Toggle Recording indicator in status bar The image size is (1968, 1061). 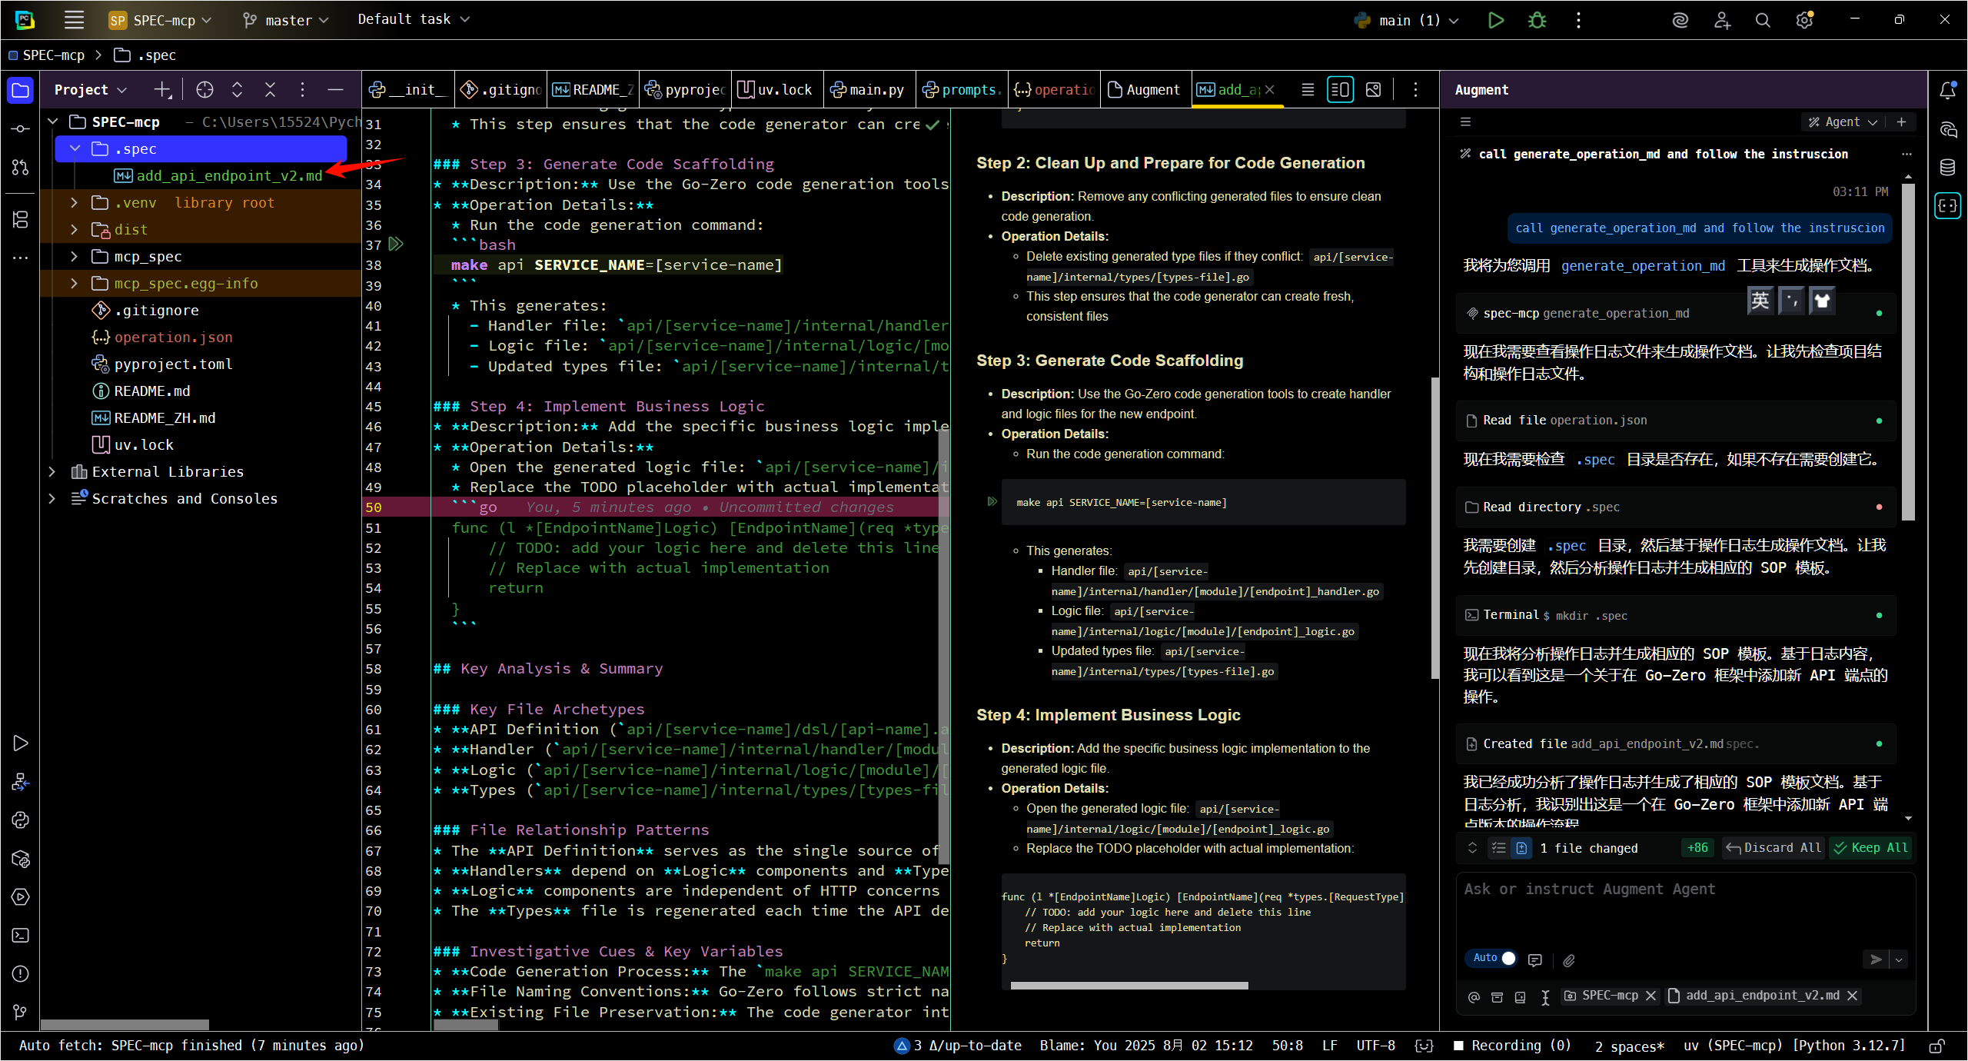click(1512, 1046)
